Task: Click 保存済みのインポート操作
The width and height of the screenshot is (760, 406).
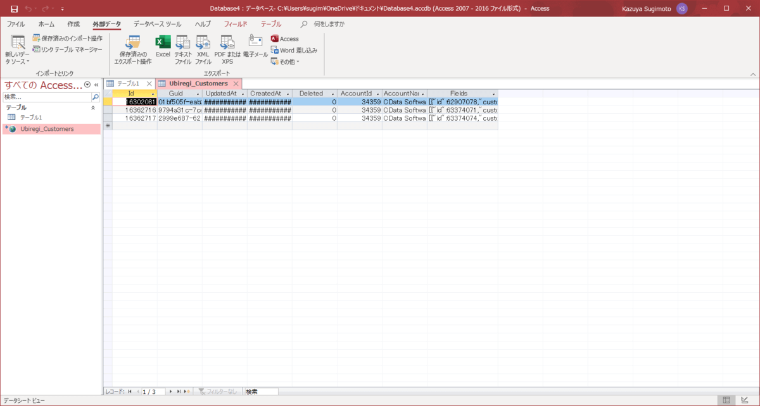Action: pyautogui.click(x=67, y=39)
